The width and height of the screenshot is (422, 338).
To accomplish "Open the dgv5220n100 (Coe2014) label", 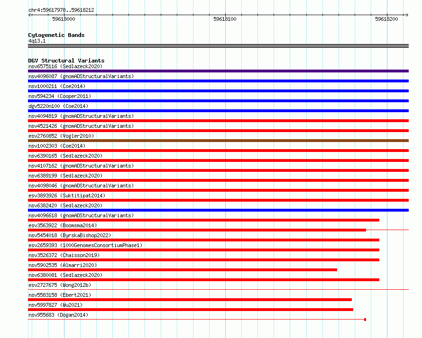I will 58,106.
